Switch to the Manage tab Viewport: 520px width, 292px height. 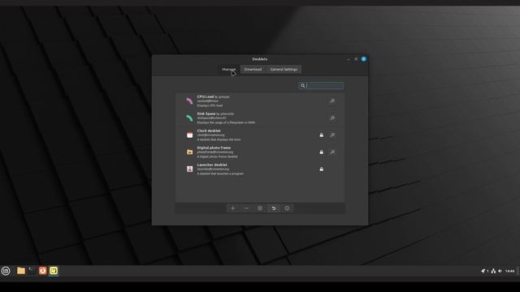(x=229, y=69)
